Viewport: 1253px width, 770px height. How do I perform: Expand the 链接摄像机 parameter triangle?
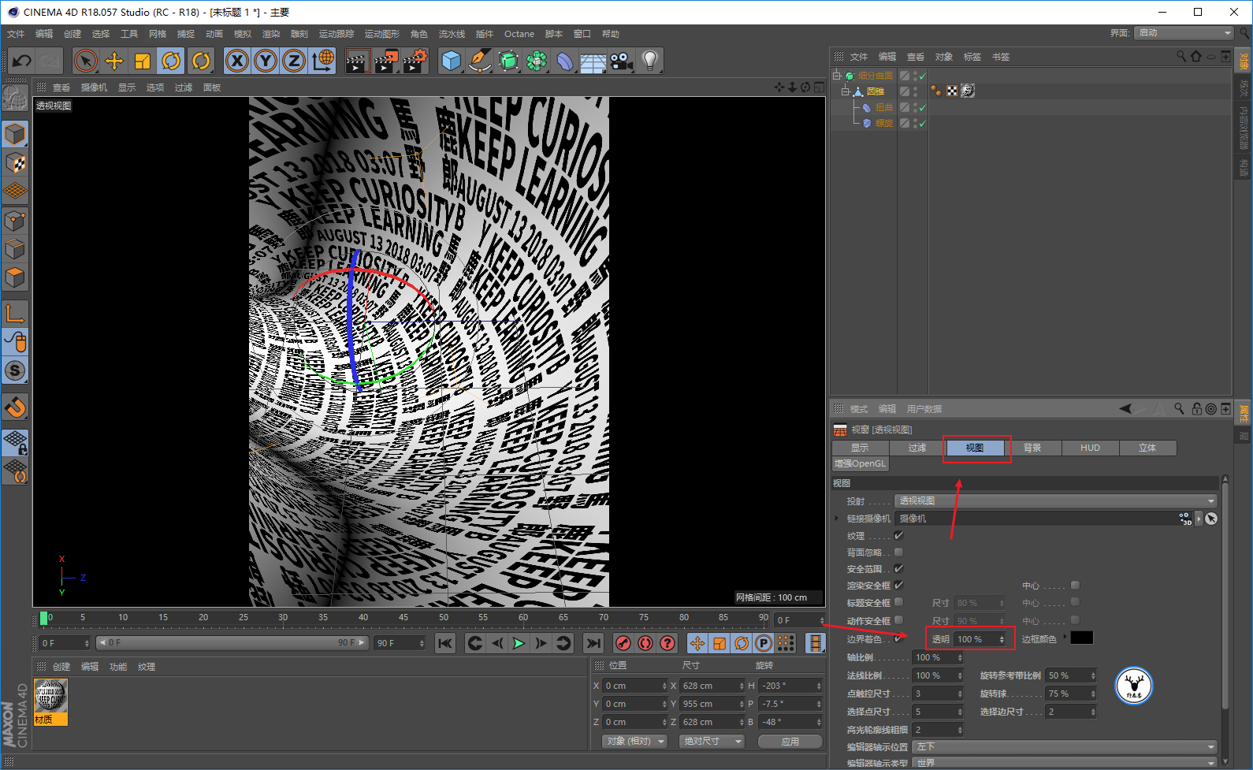(x=837, y=518)
